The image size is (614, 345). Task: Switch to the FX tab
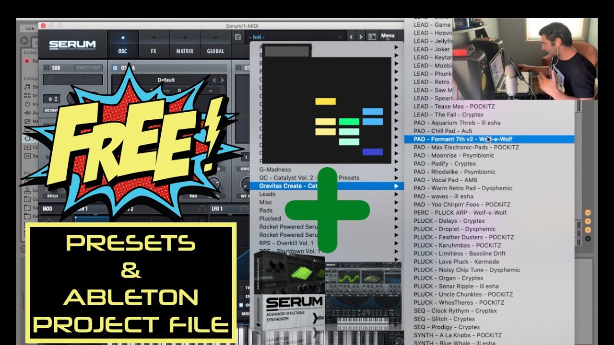[x=153, y=45]
